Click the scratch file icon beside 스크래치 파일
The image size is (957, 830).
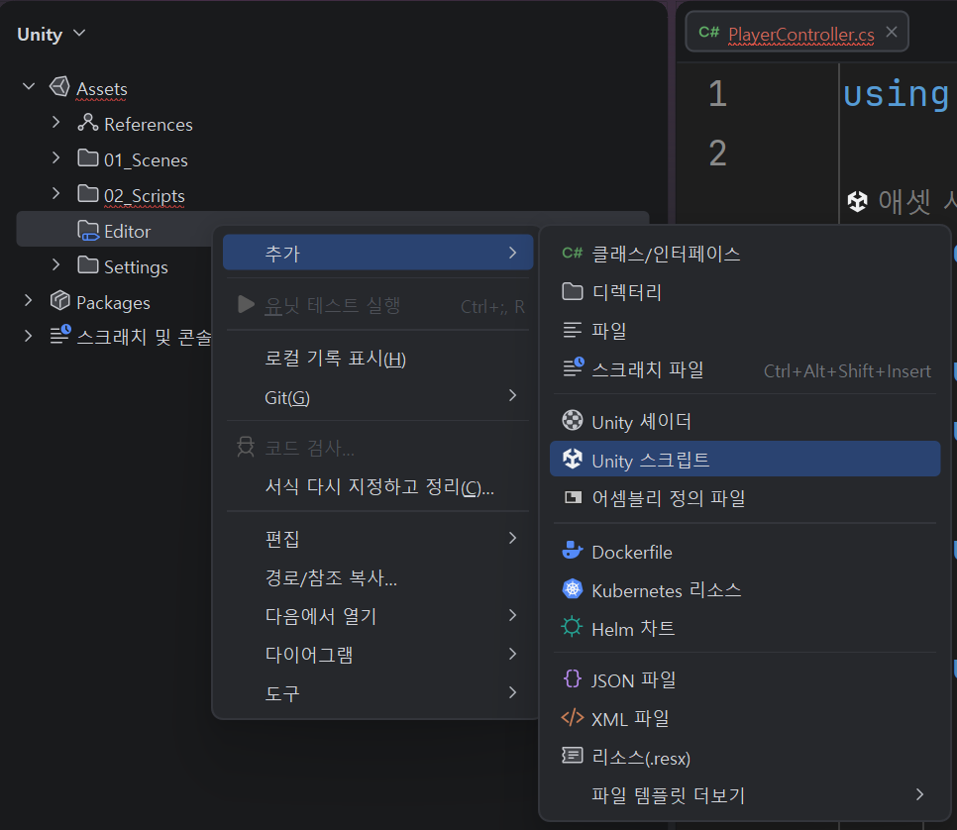(573, 367)
